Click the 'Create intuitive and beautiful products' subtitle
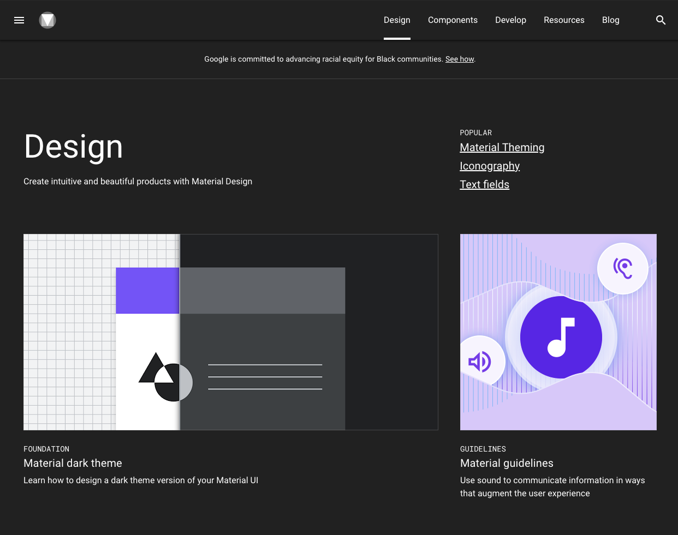Screen dimensions: 678x535 click(x=138, y=182)
